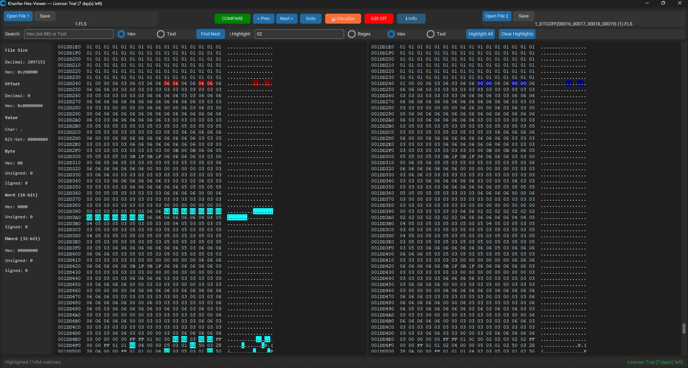Viewport: 688px width, 368px height.
Task: Click the 1.FLS file tab label
Action: pyautogui.click(x=80, y=24)
